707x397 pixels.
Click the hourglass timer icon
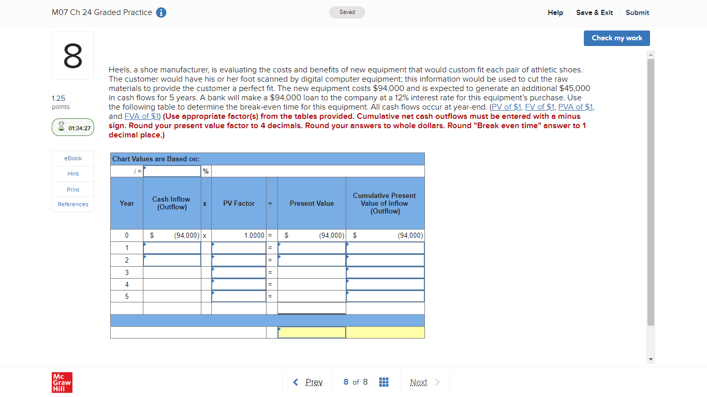tap(61, 127)
